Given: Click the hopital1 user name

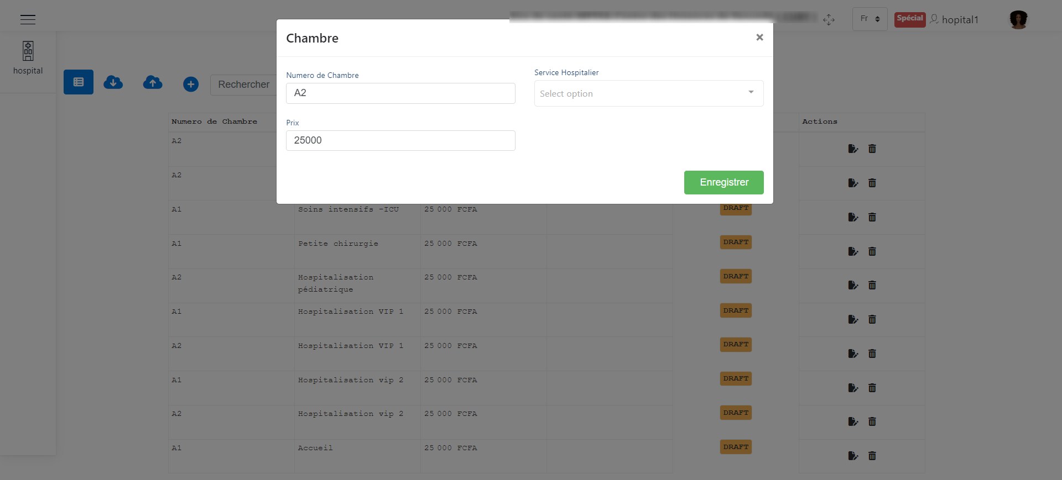Looking at the screenshot, I should coord(960,20).
